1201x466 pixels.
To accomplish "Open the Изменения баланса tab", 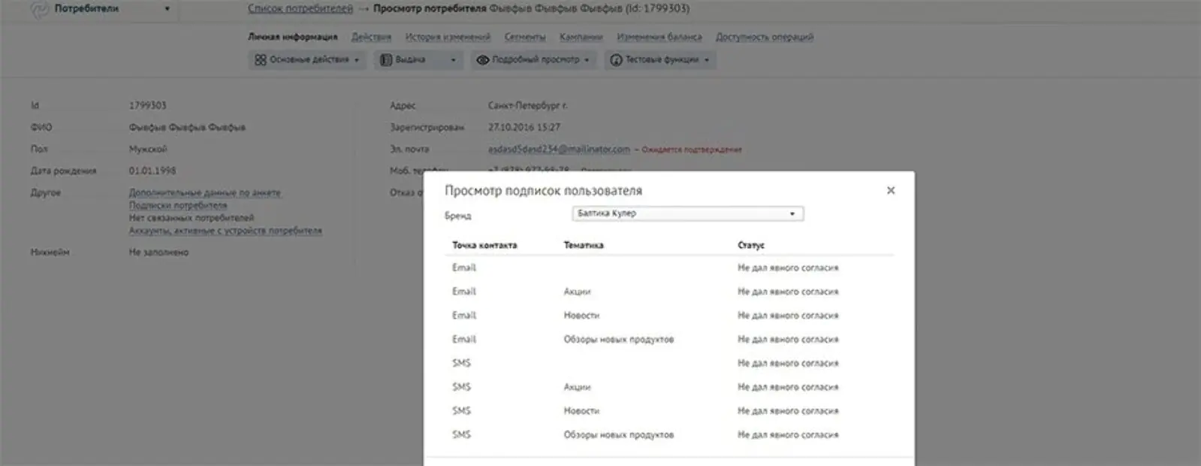I will tap(659, 37).
